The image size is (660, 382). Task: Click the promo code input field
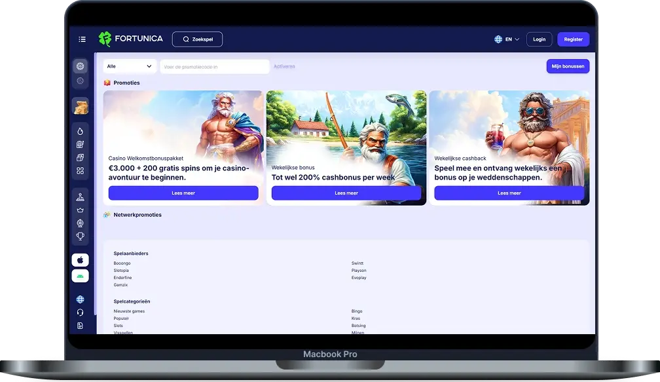(x=214, y=66)
